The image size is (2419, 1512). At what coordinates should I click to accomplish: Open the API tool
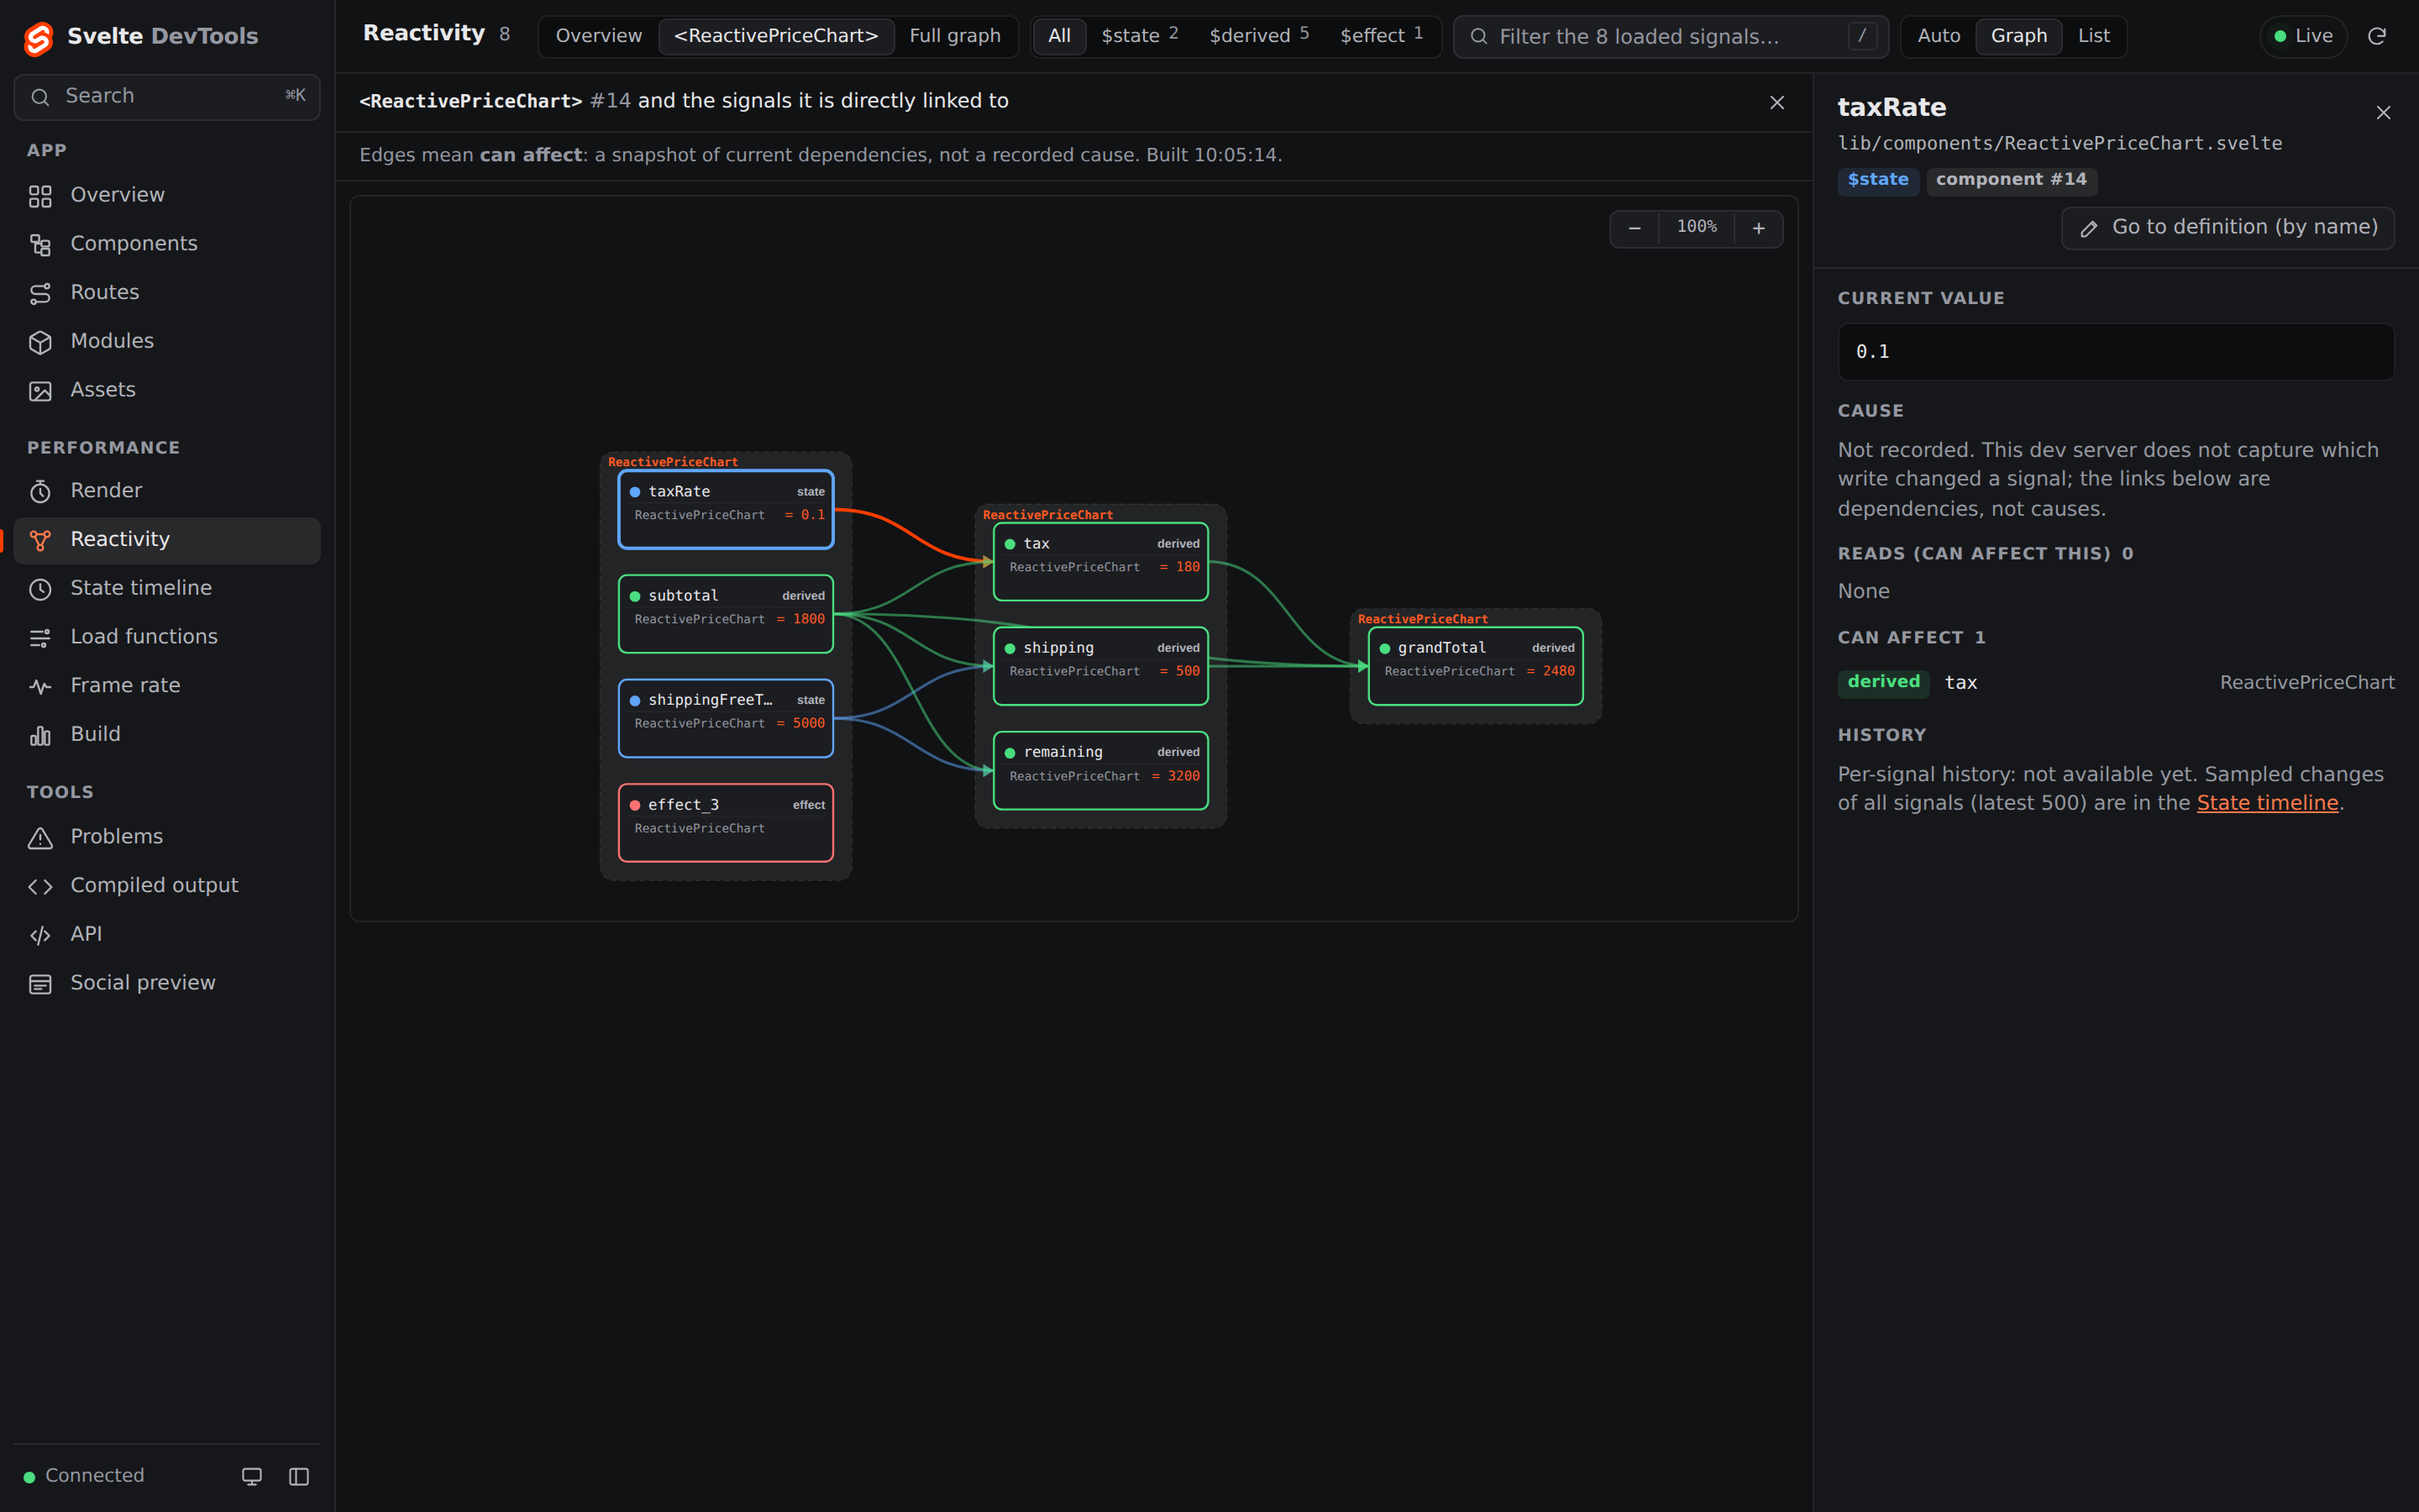coord(167,934)
